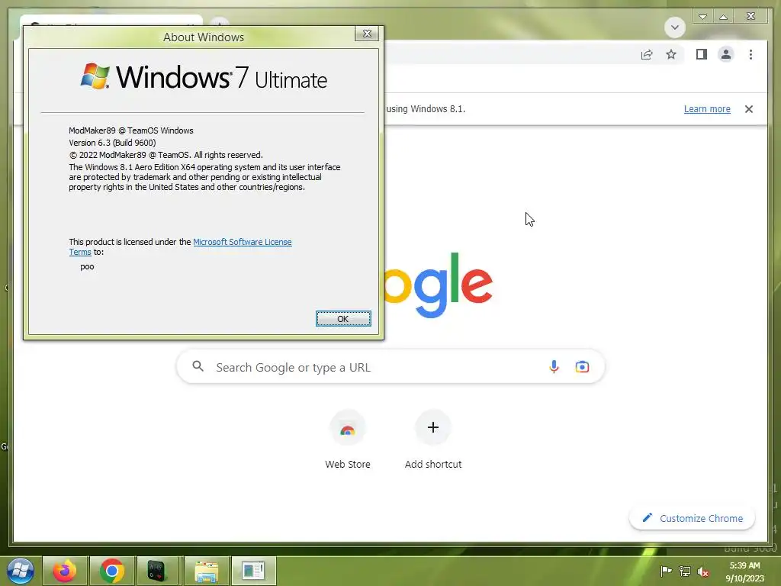Click the magnifier icon in search box
This screenshot has width=781, height=586.
198,366
